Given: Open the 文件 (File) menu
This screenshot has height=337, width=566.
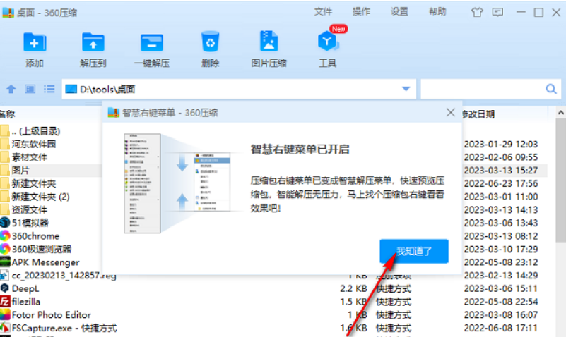Looking at the screenshot, I should 323,12.
